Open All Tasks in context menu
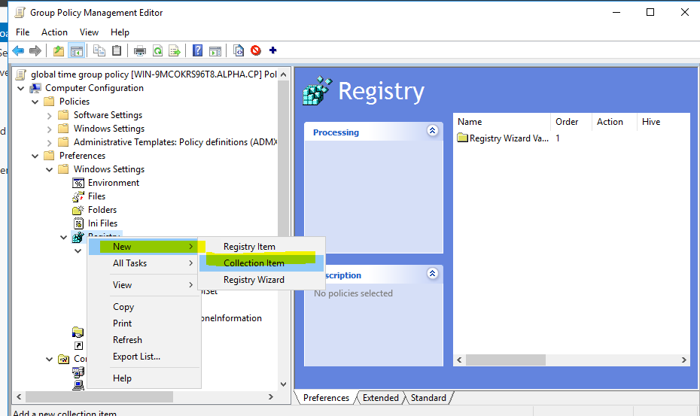This screenshot has height=416, width=700. click(x=144, y=263)
